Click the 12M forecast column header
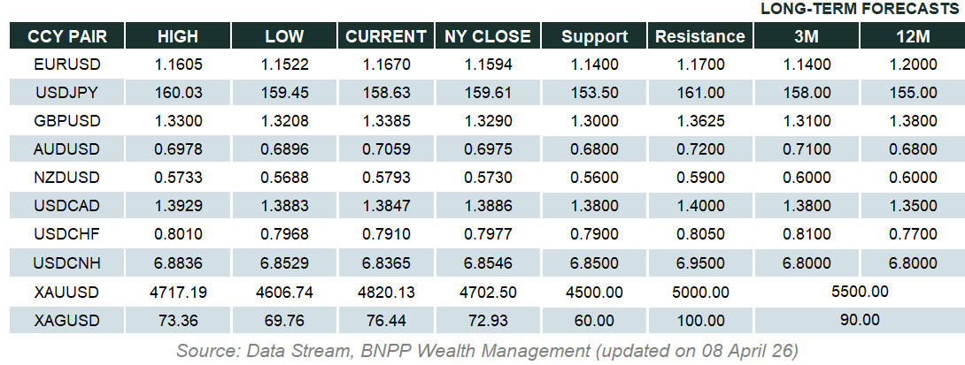Screen dimensions: 965x365 (912, 36)
